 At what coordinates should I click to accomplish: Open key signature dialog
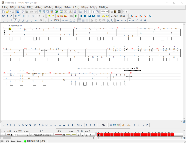[3, 16]
